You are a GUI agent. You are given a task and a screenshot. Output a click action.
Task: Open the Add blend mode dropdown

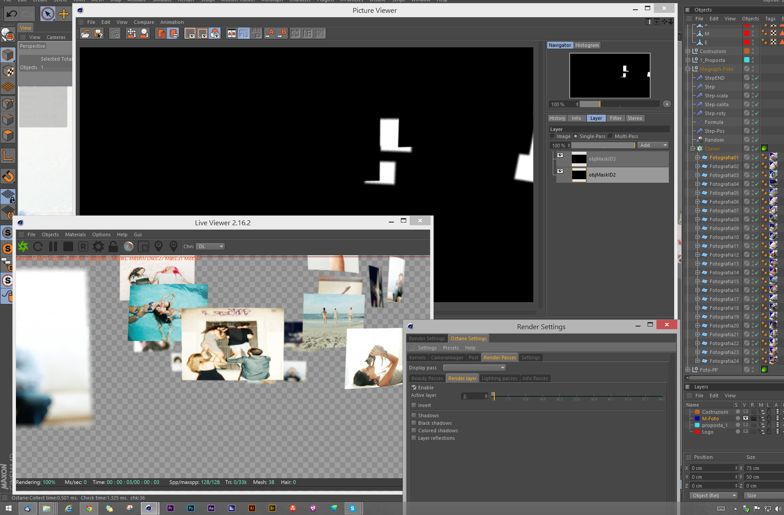(653, 145)
